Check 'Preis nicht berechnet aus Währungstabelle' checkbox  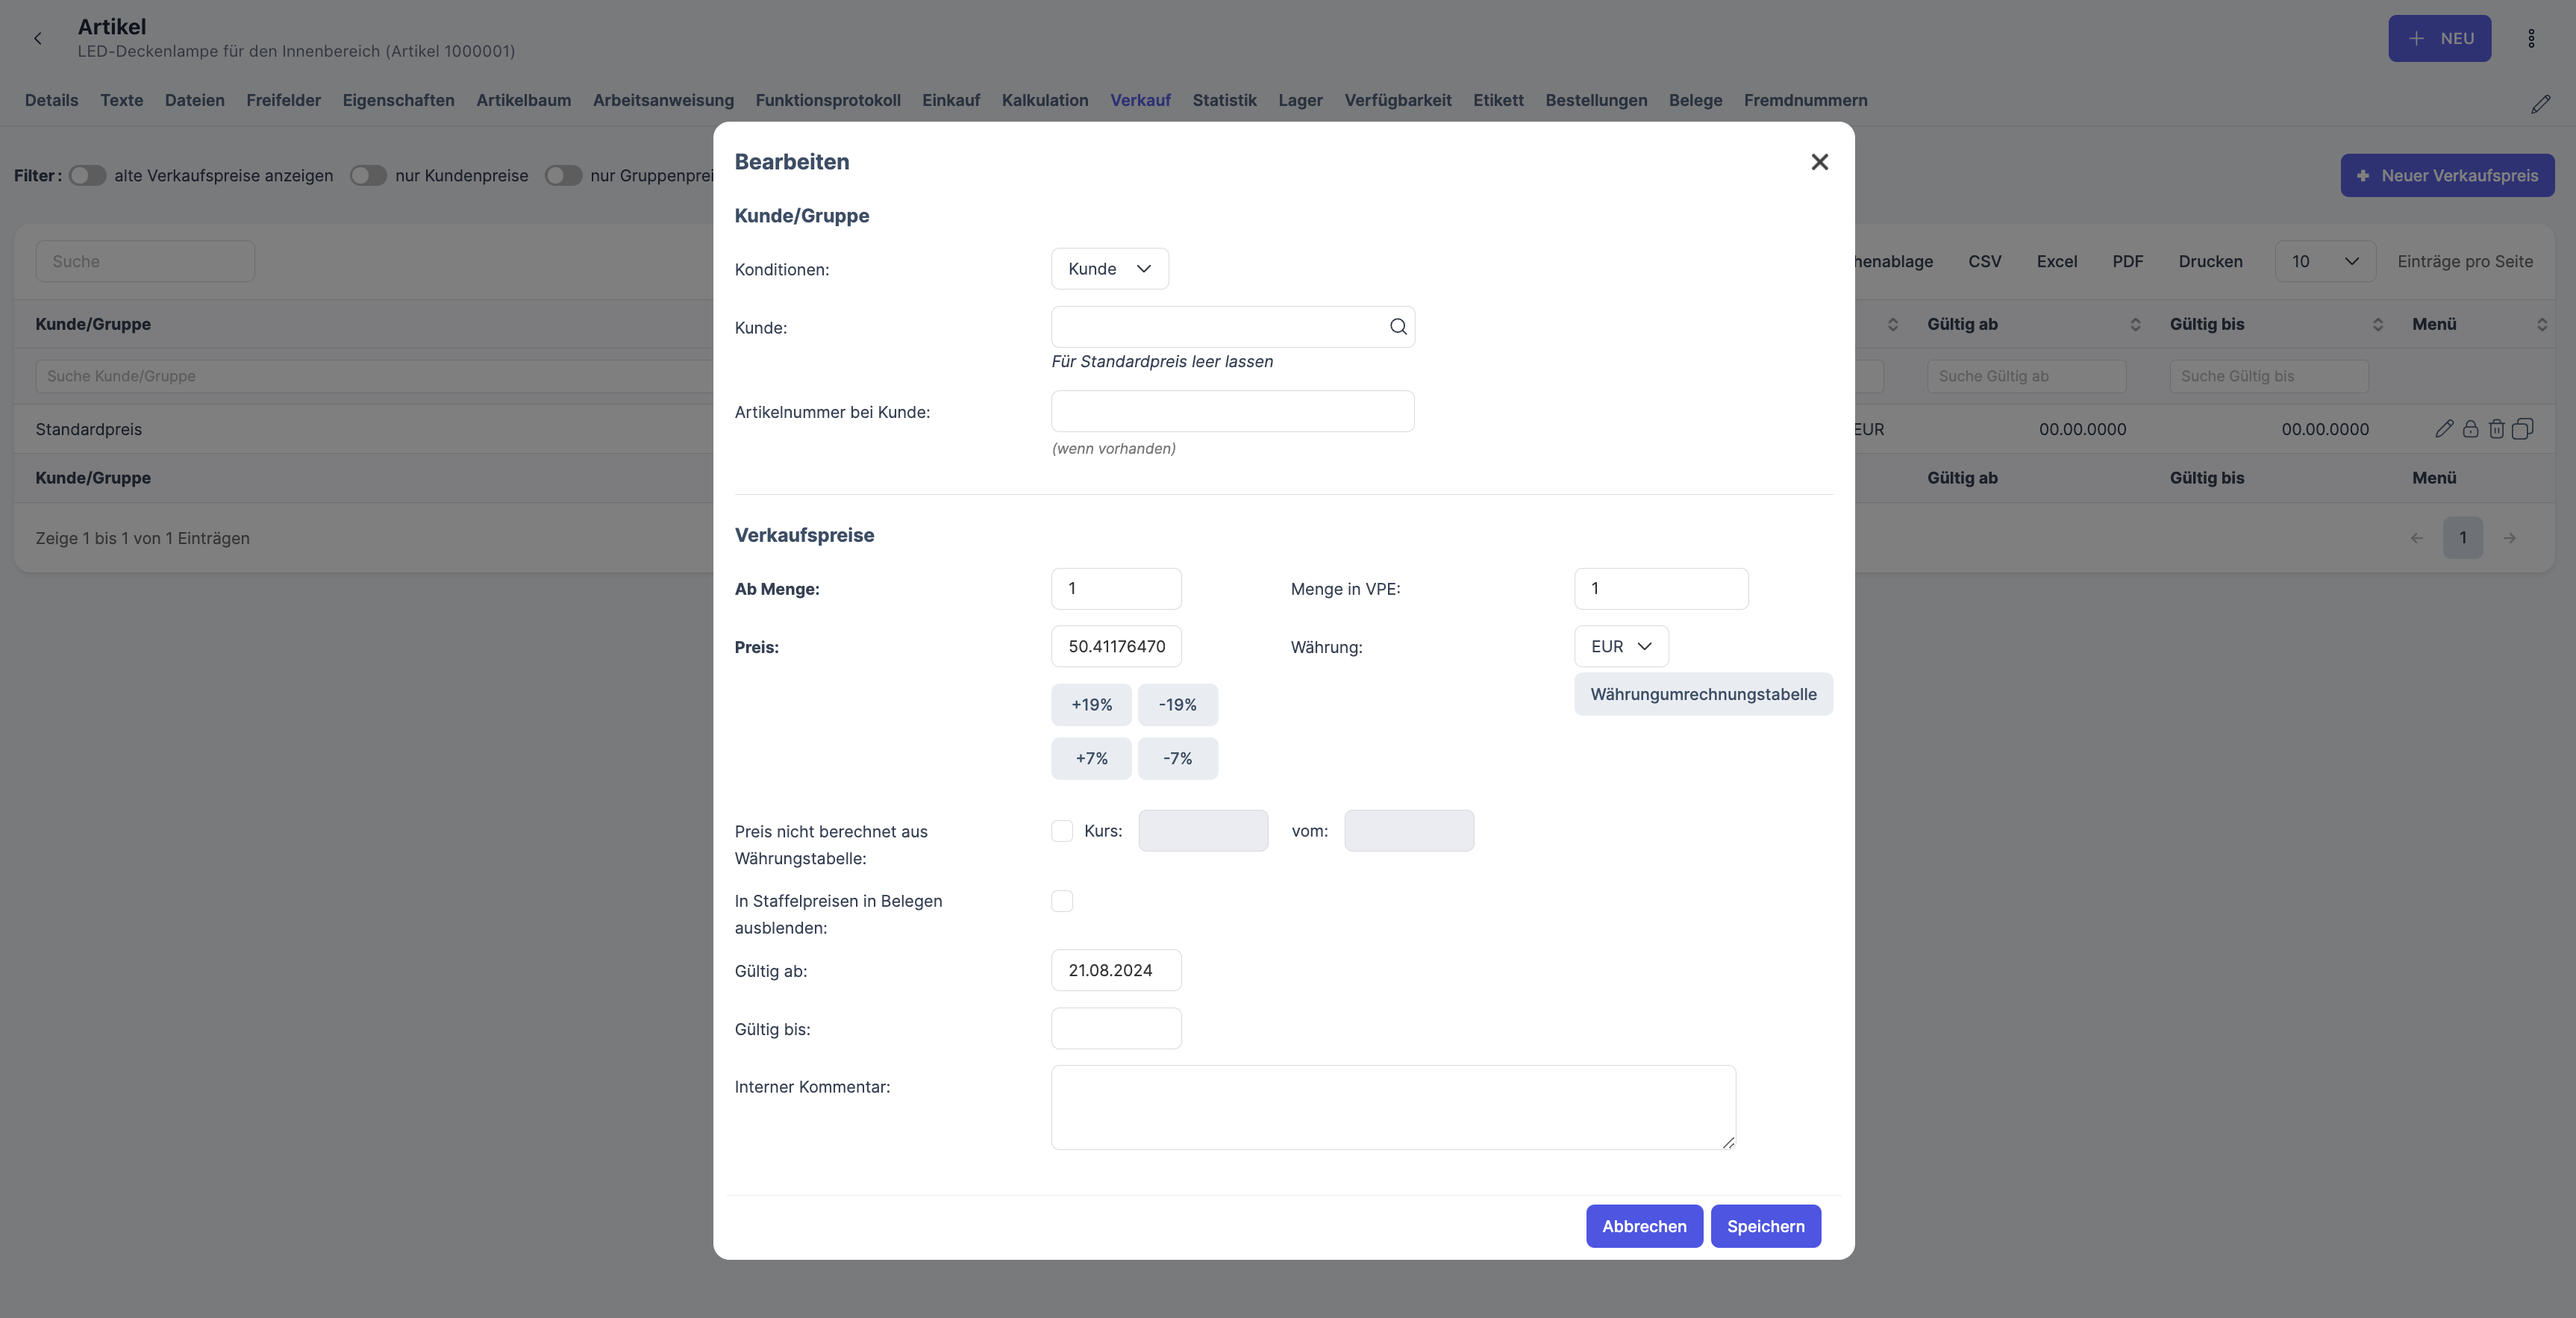(x=1062, y=831)
